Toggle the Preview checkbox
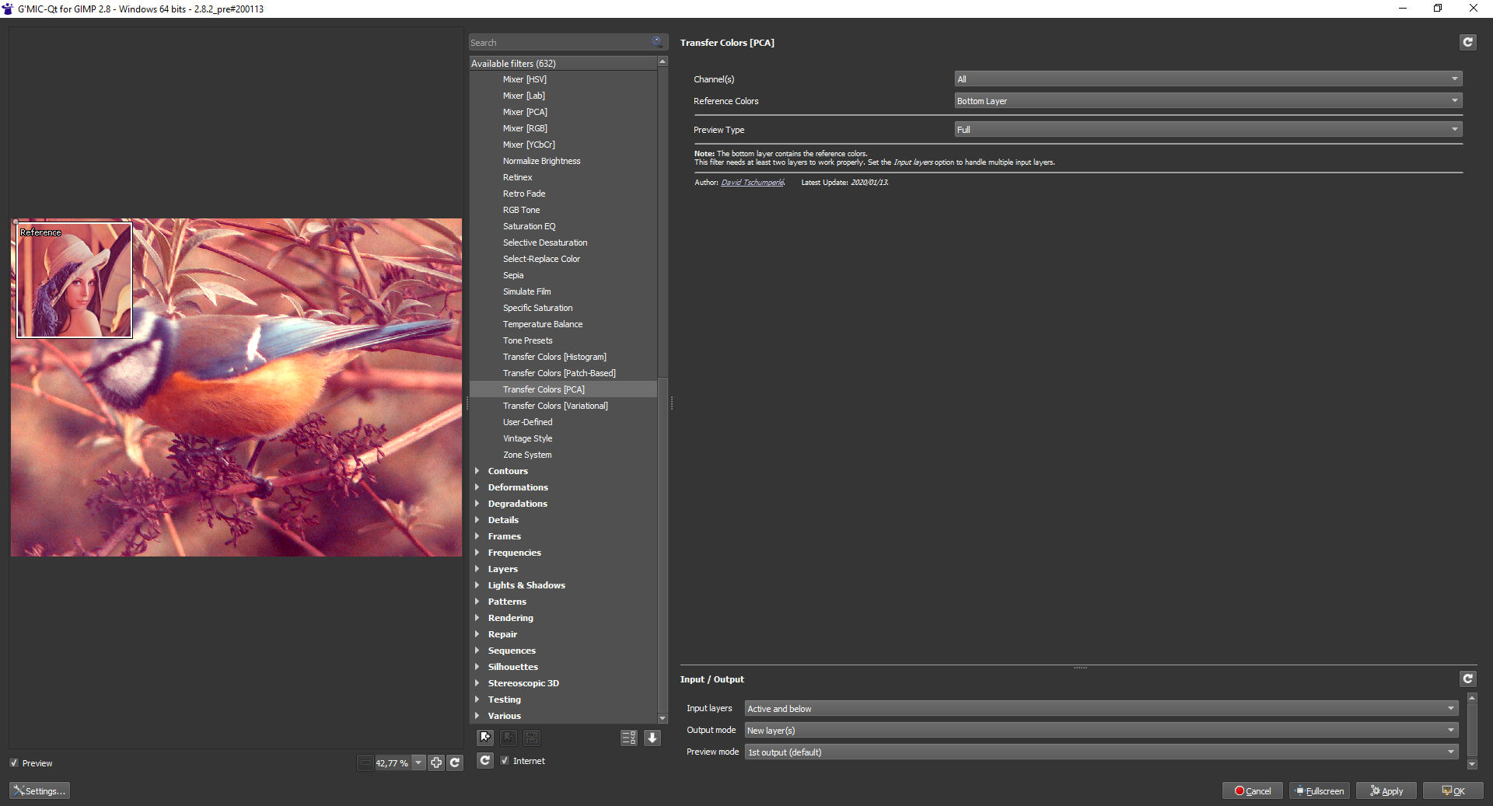The width and height of the screenshot is (1493, 806). coord(14,763)
